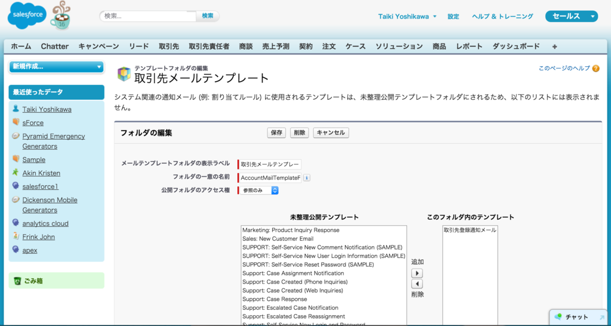Open the キャンペーン tab
The height and width of the screenshot is (326, 611).
(98, 47)
